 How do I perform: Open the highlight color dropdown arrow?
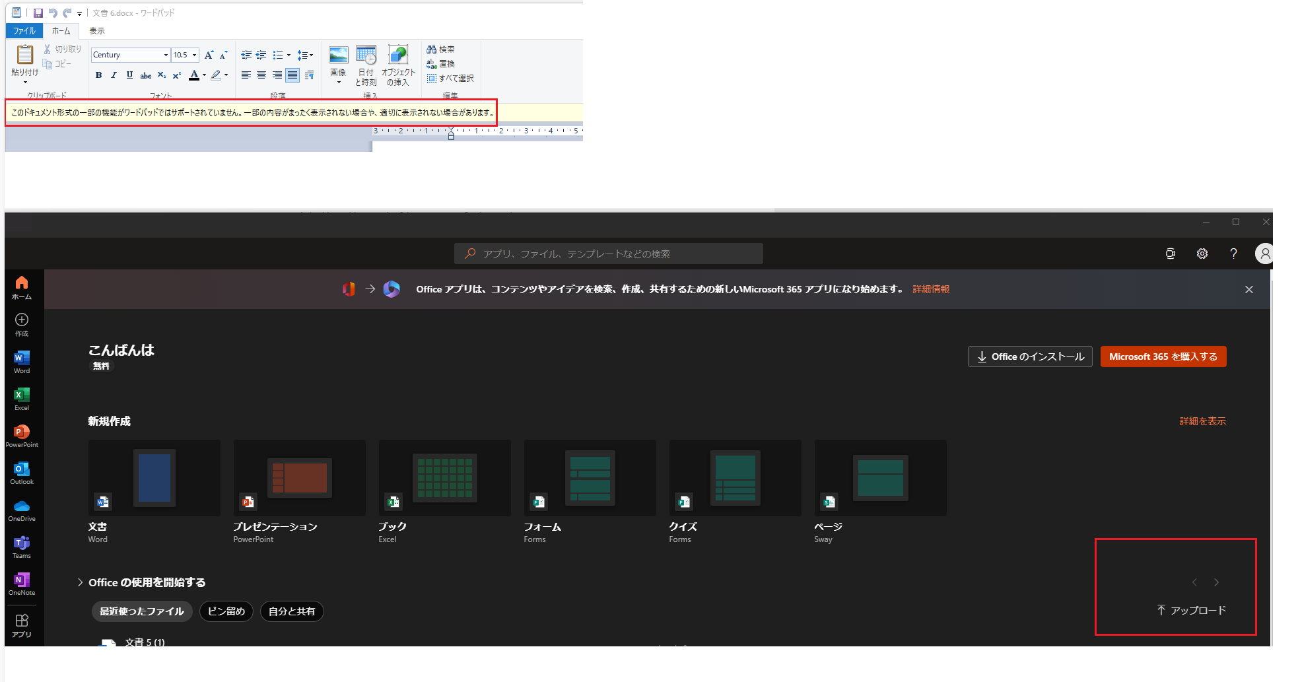point(226,75)
